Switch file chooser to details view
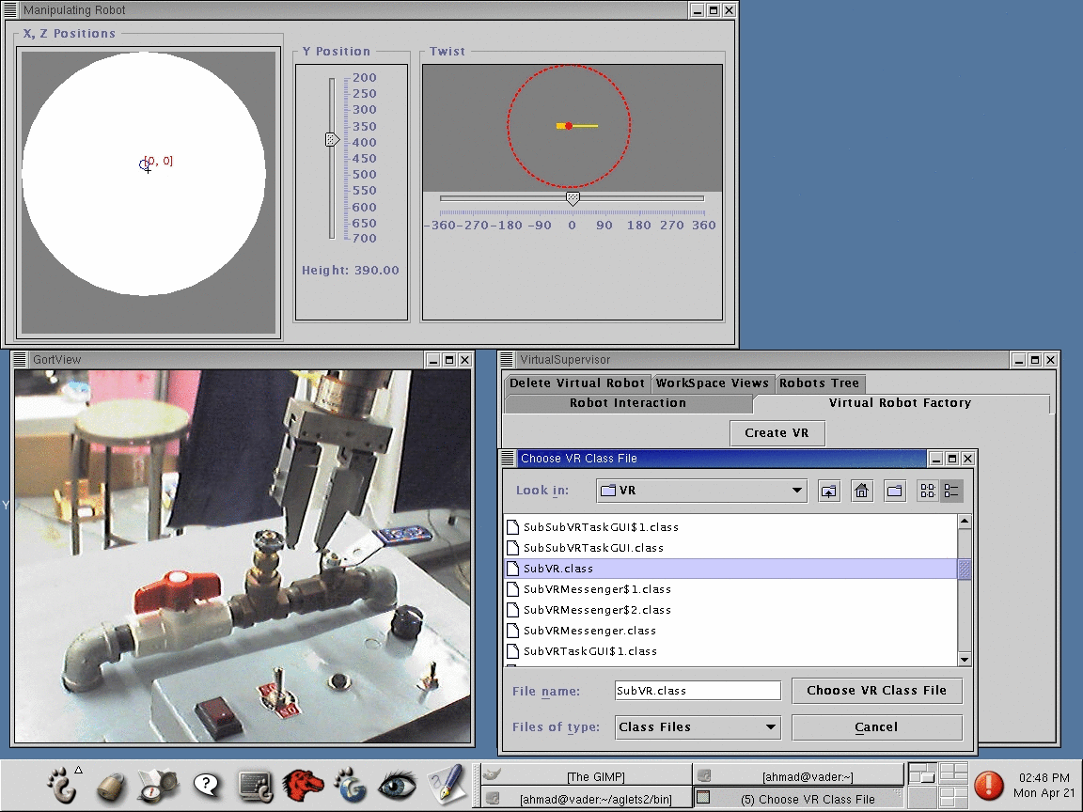This screenshot has height=812, width=1083. click(951, 491)
